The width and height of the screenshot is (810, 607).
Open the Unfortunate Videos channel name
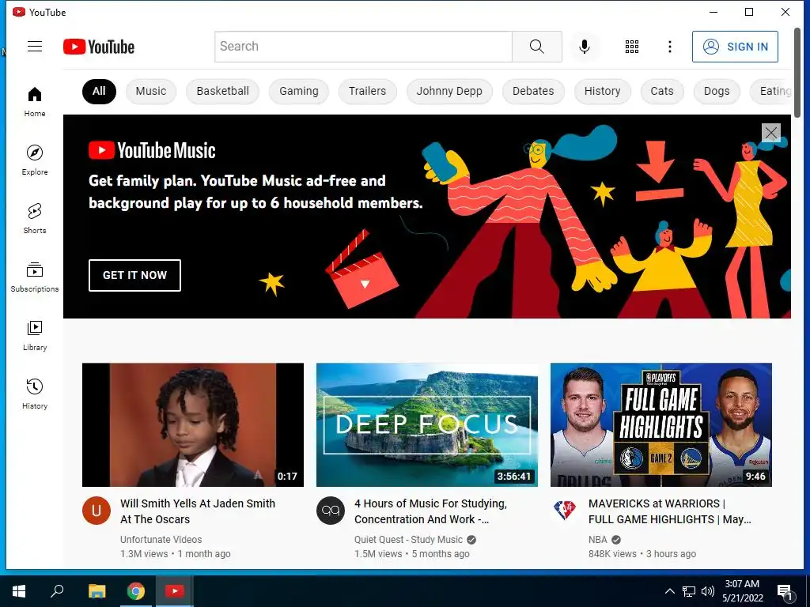[161, 539]
